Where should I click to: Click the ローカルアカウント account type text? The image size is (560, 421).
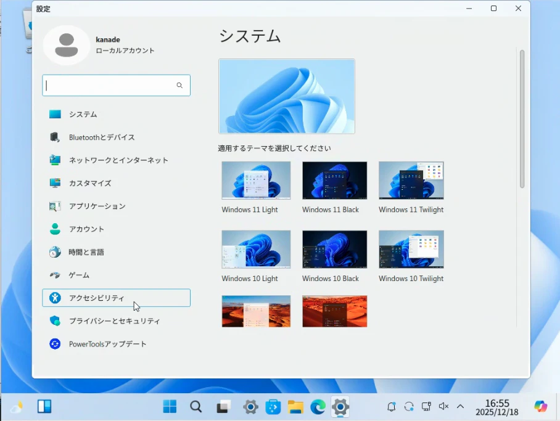pos(125,51)
